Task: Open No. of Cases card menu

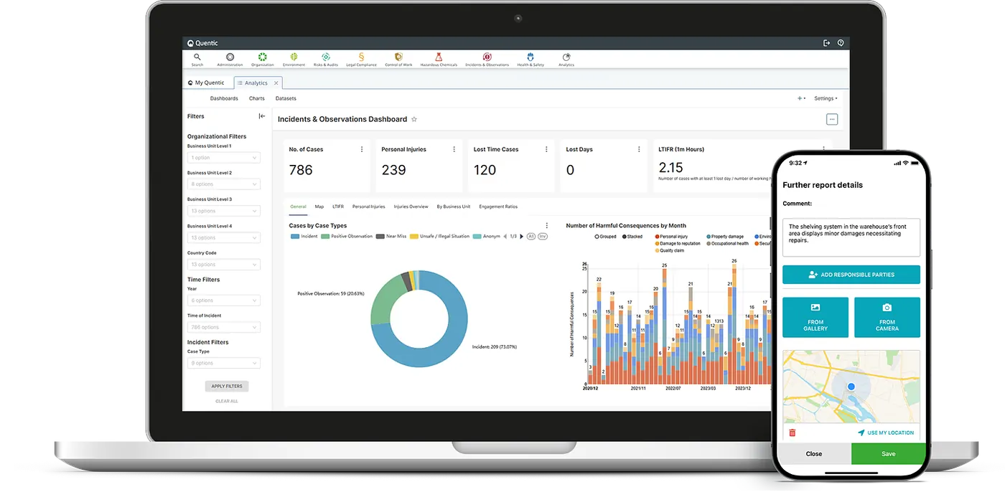Action: coord(362,149)
